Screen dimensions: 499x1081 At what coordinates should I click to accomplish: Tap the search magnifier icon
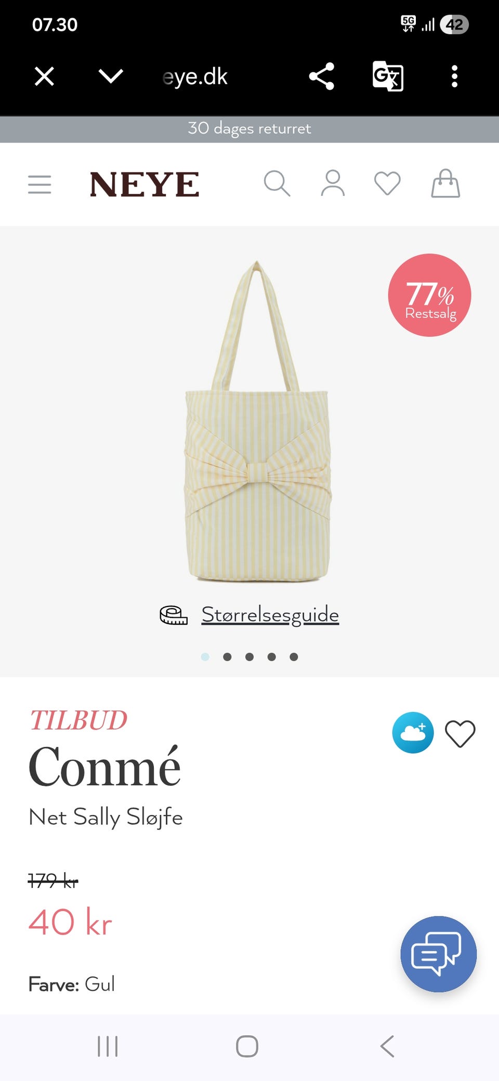coord(277,183)
